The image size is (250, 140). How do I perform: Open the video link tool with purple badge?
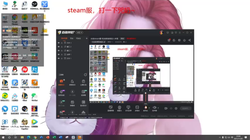coord(61,93)
